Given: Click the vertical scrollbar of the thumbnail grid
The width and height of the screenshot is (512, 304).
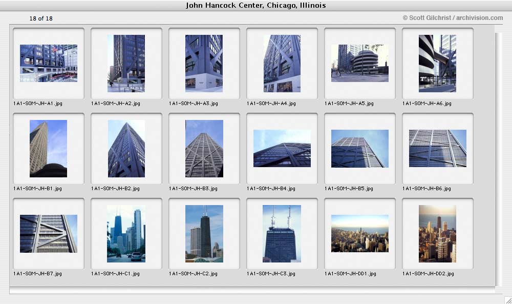Looking at the screenshot, I should coord(498,159).
